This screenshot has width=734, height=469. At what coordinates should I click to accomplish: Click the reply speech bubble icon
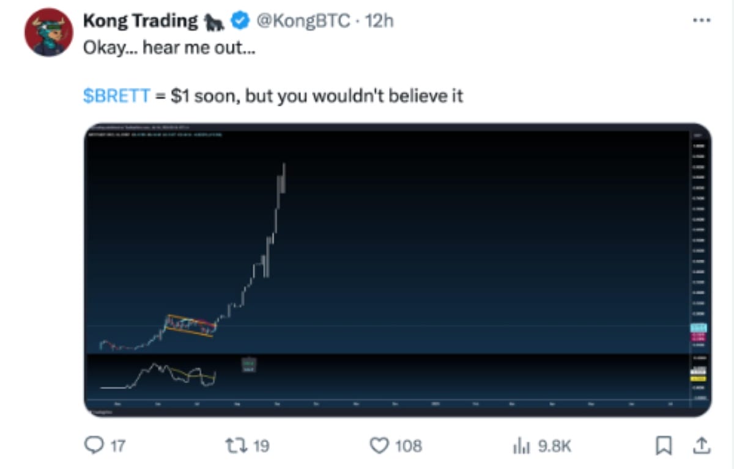pyautogui.click(x=94, y=446)
